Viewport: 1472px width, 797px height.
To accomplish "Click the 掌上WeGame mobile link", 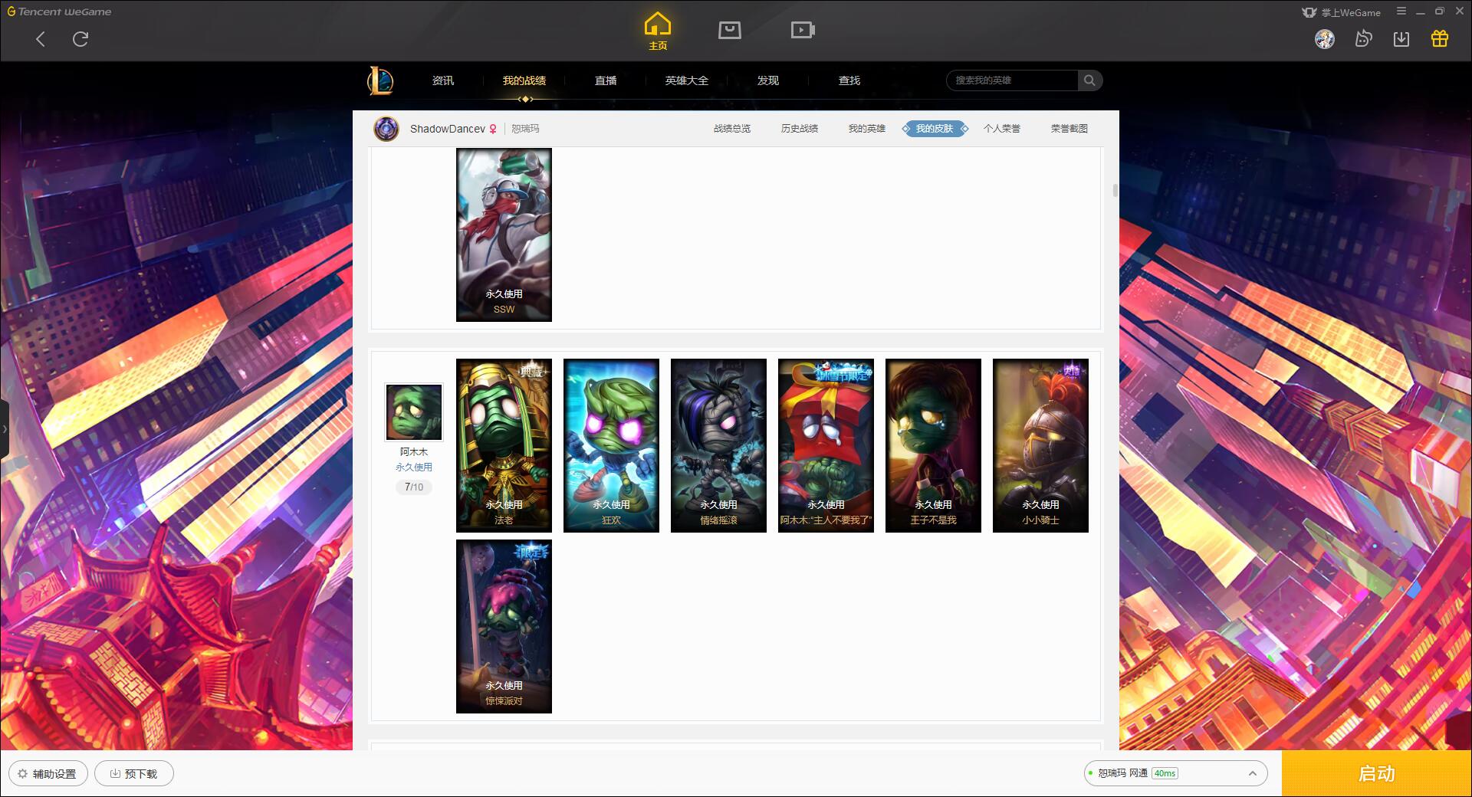I will click(x=1341, y=12).
